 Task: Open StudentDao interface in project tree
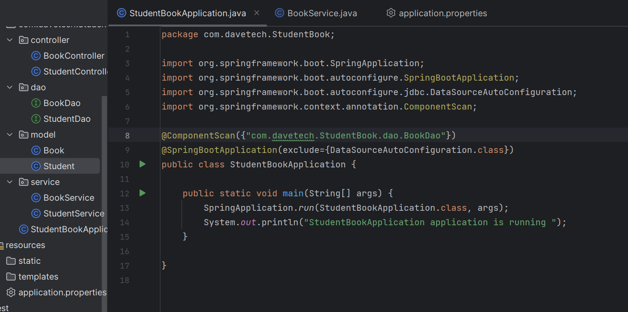click(67, 119)
